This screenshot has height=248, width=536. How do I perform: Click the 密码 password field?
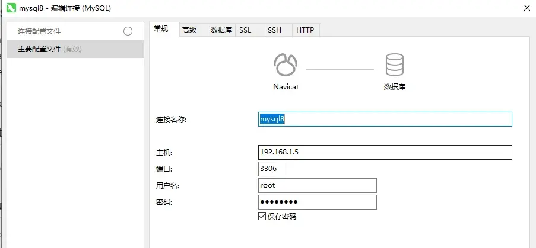tap(317, 202)
